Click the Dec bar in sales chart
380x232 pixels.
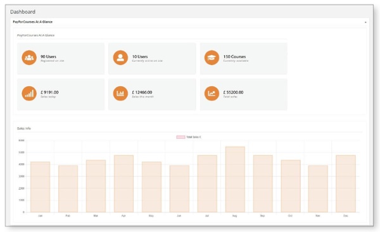[346, 184]
